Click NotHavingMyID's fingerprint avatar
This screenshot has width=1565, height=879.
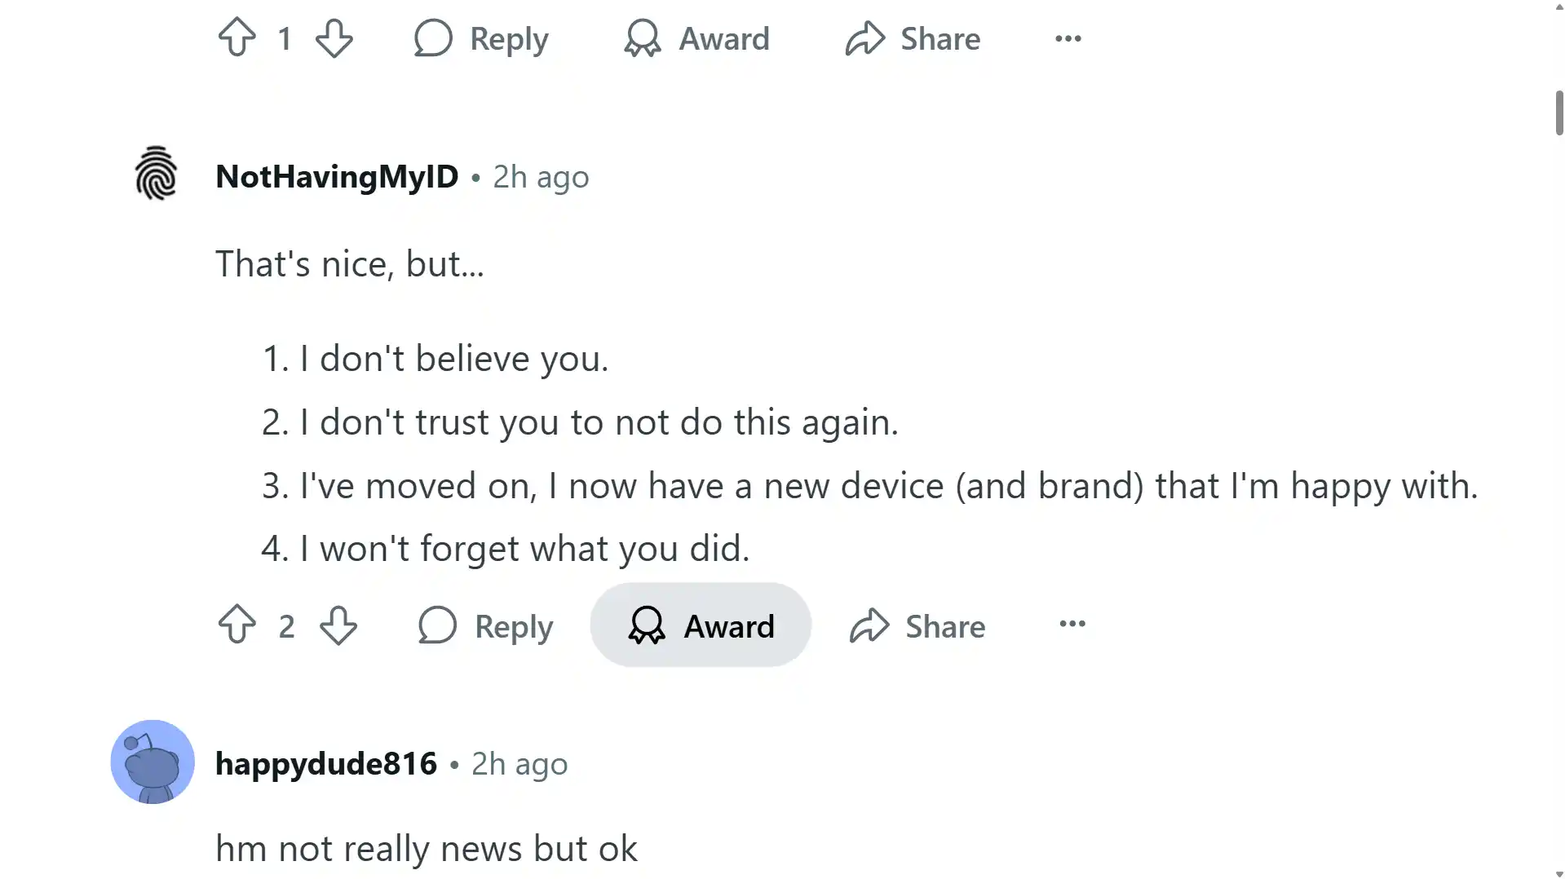tap(156, 173)
